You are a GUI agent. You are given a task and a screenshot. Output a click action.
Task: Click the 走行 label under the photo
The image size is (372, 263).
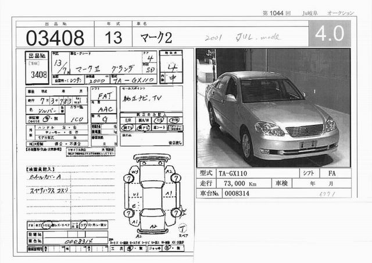tap(206, 183)
